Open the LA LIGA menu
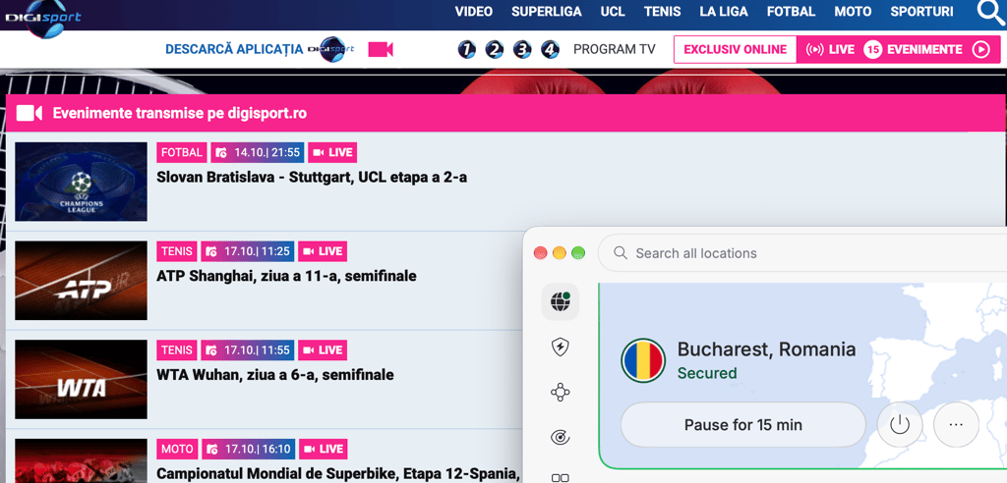Screen dimensions: 1007x483 point(724,12)
